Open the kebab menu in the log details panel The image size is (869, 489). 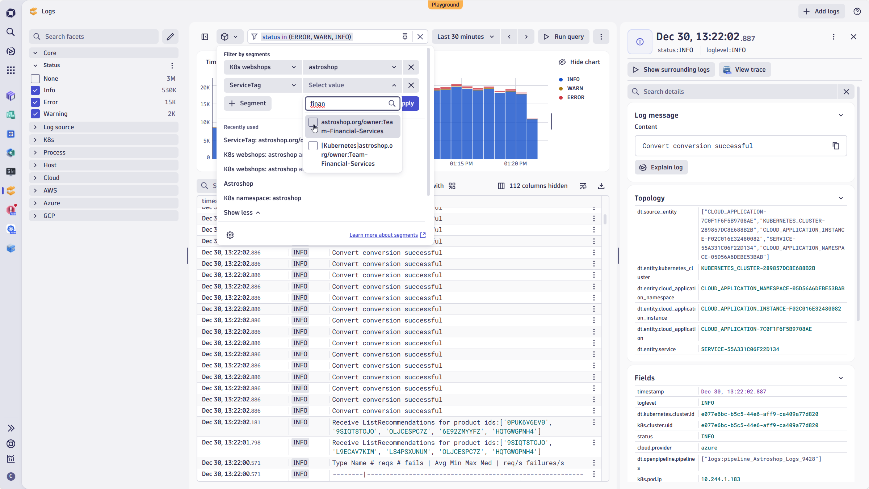pos(834,37)
